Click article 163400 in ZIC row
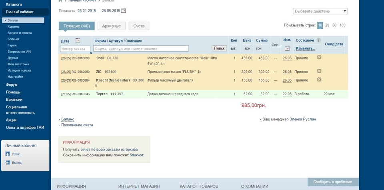 [110, 72]
